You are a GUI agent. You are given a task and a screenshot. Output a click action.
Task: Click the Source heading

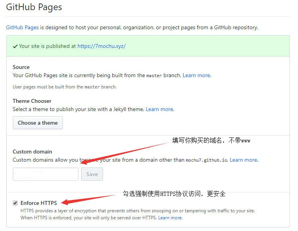21,67
